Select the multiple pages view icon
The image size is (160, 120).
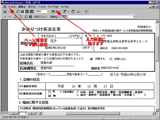point(32,11)
